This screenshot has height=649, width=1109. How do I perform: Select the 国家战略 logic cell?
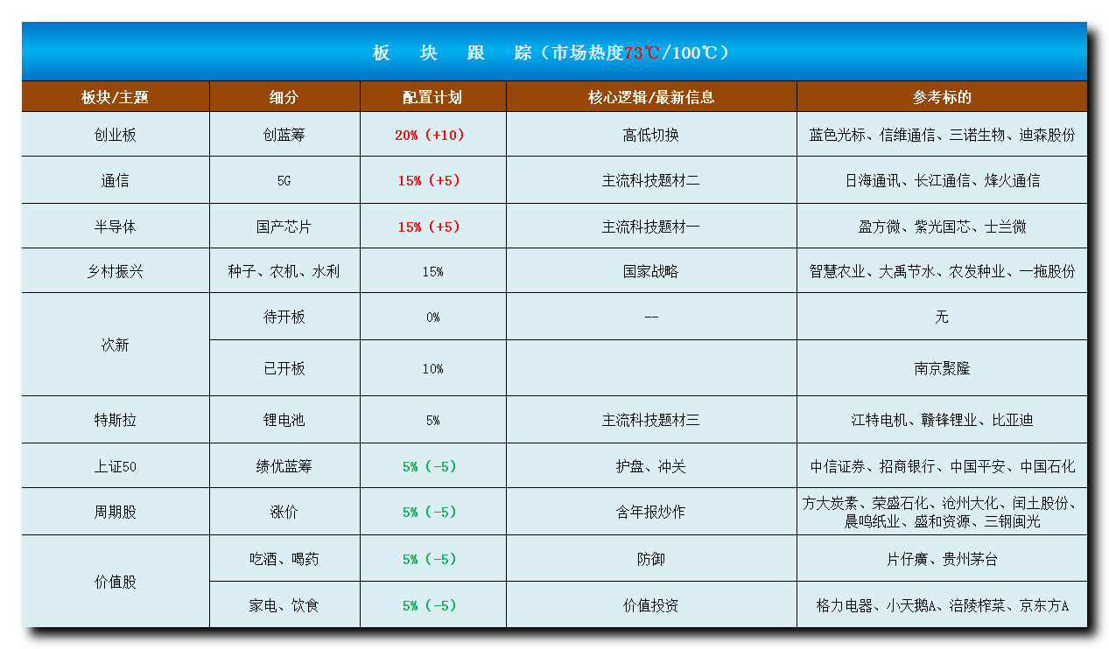(651, 271)
